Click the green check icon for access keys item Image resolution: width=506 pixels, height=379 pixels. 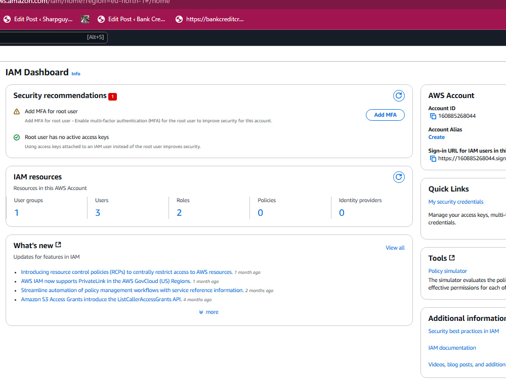coord(17,137)
